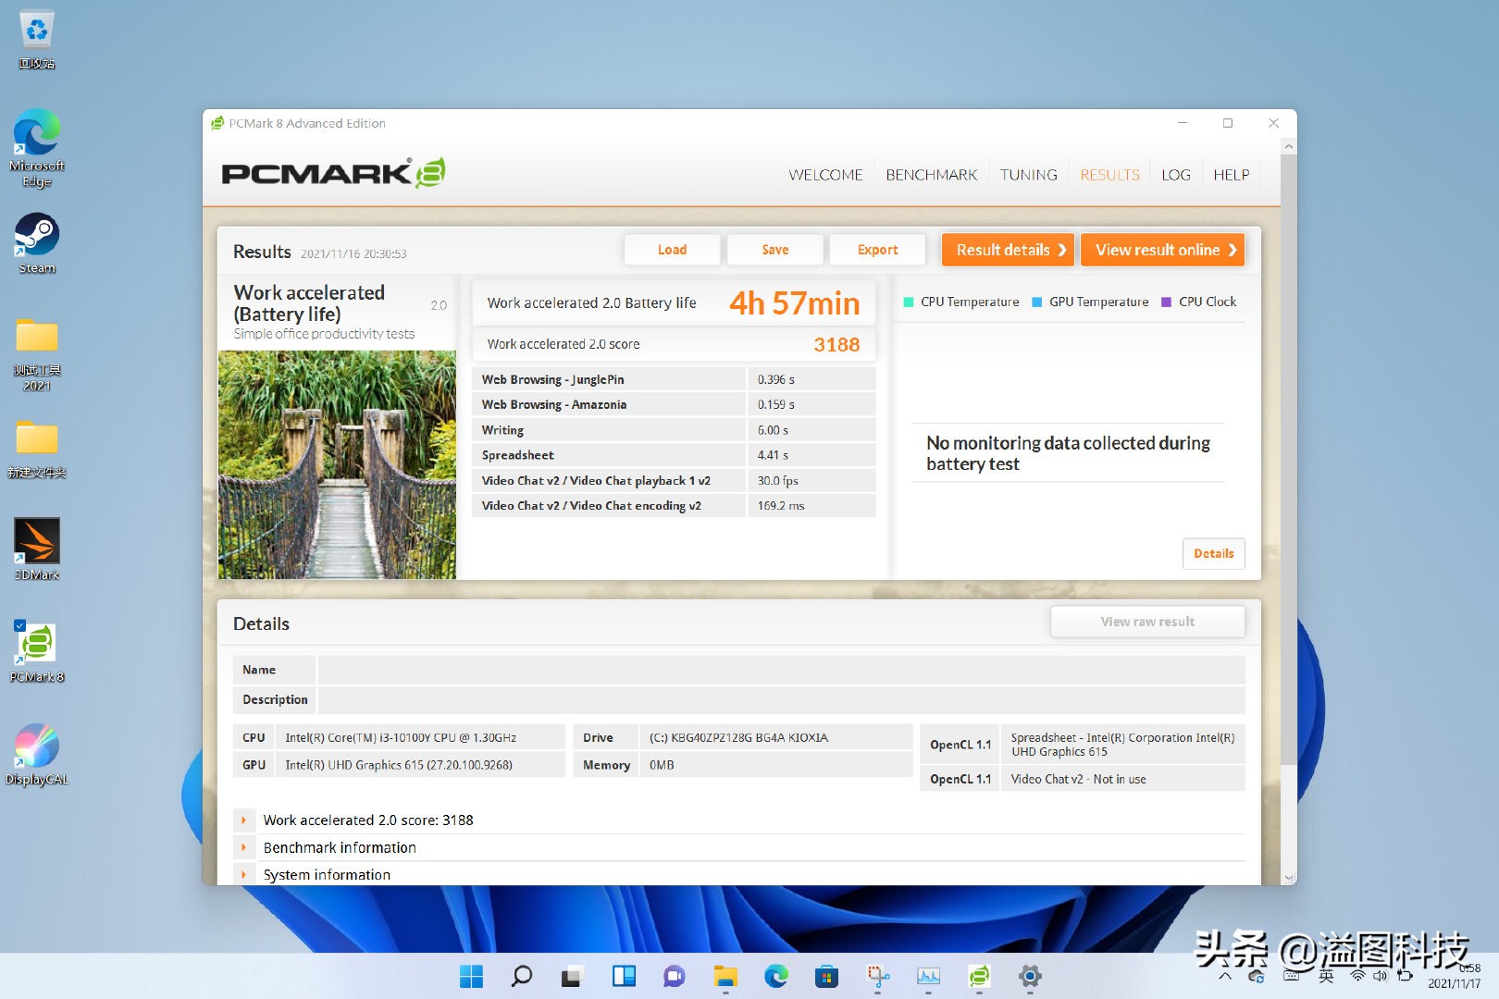Image resolution: width=1499 pixels, height=999 pixels.
Task: Open taskbar Search
Action: point(522,976)
